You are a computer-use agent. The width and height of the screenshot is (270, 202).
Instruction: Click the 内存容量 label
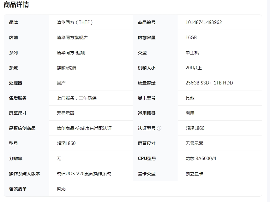point(147,38)
